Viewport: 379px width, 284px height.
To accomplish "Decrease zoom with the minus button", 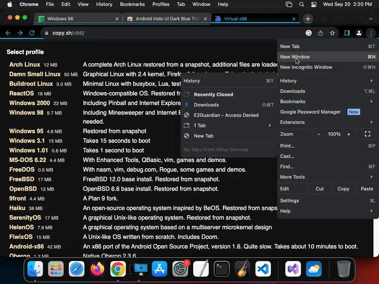I will pyautogui.click(x=319, y=134).
